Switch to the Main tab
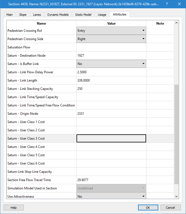 (x=10, y=15)
